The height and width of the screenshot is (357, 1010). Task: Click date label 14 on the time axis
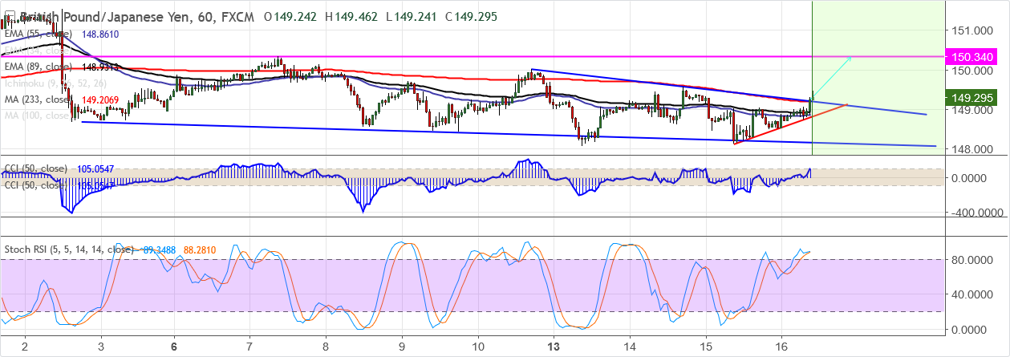click(x=630, y=346)
